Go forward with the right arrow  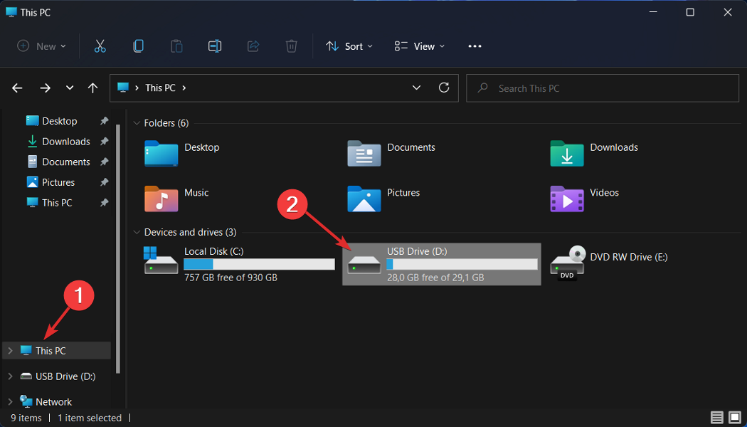(46, 88)
